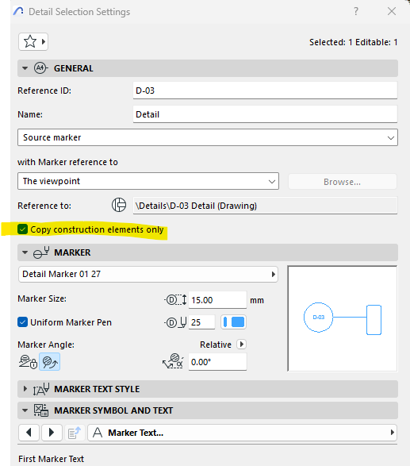Collapse the MARKER panel
This screenshot has width=410, height=466.
click(x=25, y=252)
